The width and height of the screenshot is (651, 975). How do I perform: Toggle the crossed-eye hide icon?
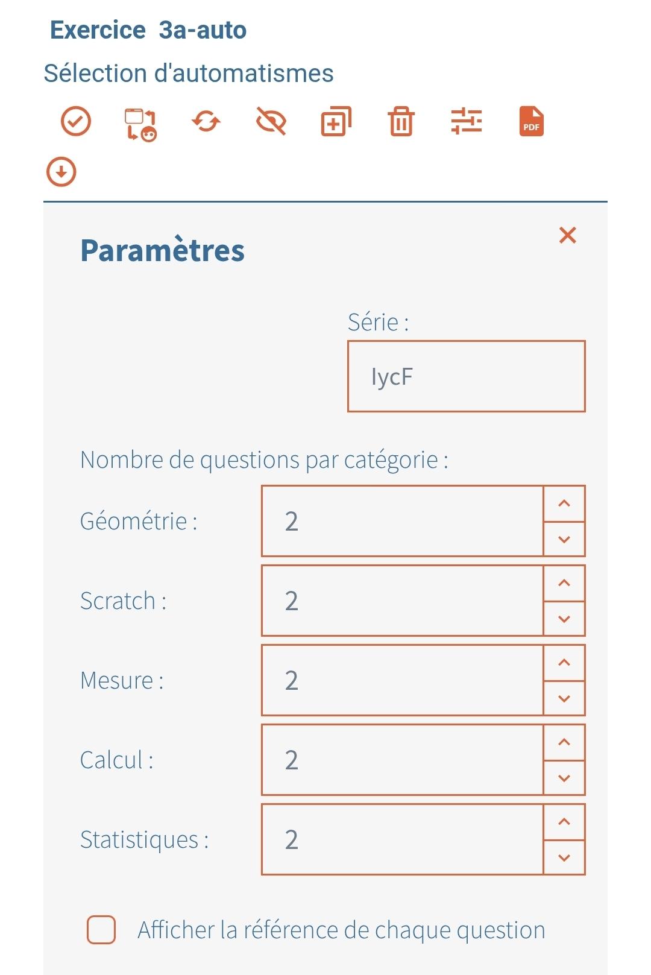click(x=271, y=122)
